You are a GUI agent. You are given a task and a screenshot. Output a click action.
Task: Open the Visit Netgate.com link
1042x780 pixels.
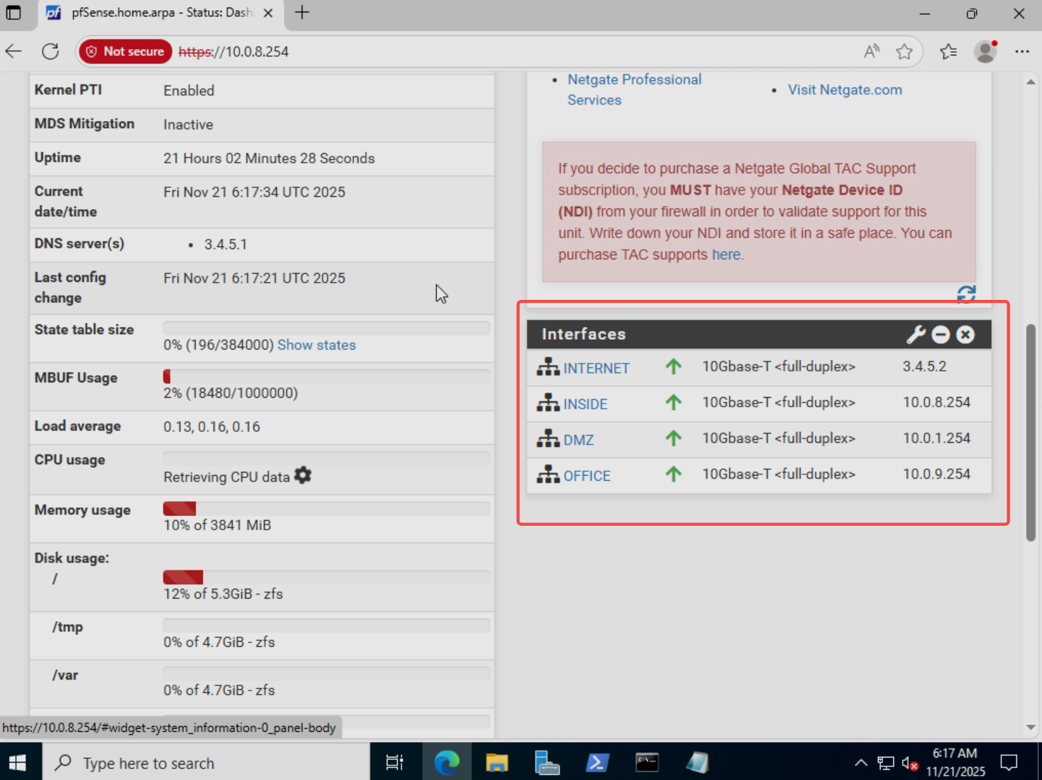pos(844,89)
